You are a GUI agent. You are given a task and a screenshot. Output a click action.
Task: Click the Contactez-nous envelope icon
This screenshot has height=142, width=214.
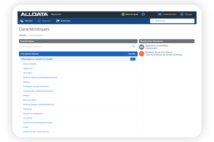[x=160, y=14]
